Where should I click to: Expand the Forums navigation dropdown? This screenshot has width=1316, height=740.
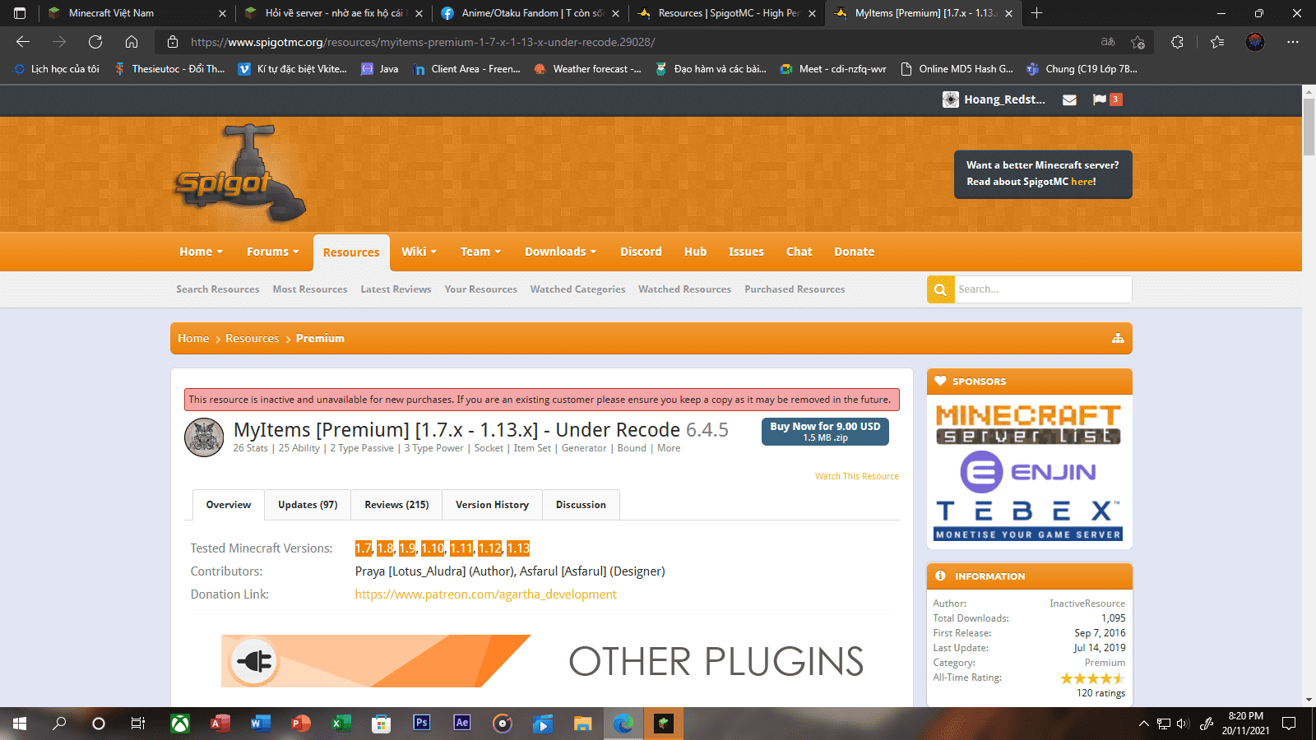273,252
